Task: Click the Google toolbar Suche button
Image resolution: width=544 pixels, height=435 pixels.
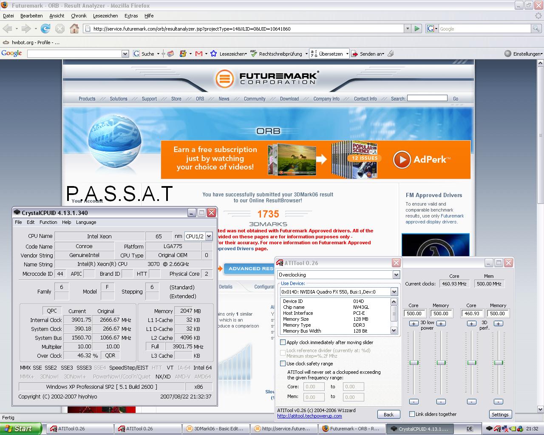Action: pyautogui.click(x=144, y=54)
